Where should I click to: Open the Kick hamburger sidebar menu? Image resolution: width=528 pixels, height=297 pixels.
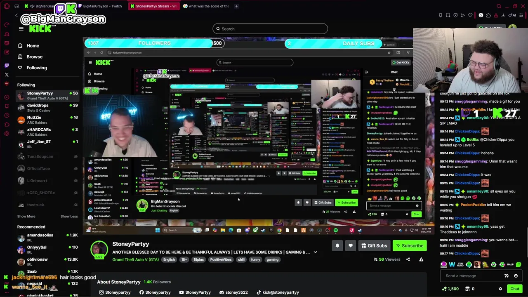[x=21, y=28]
